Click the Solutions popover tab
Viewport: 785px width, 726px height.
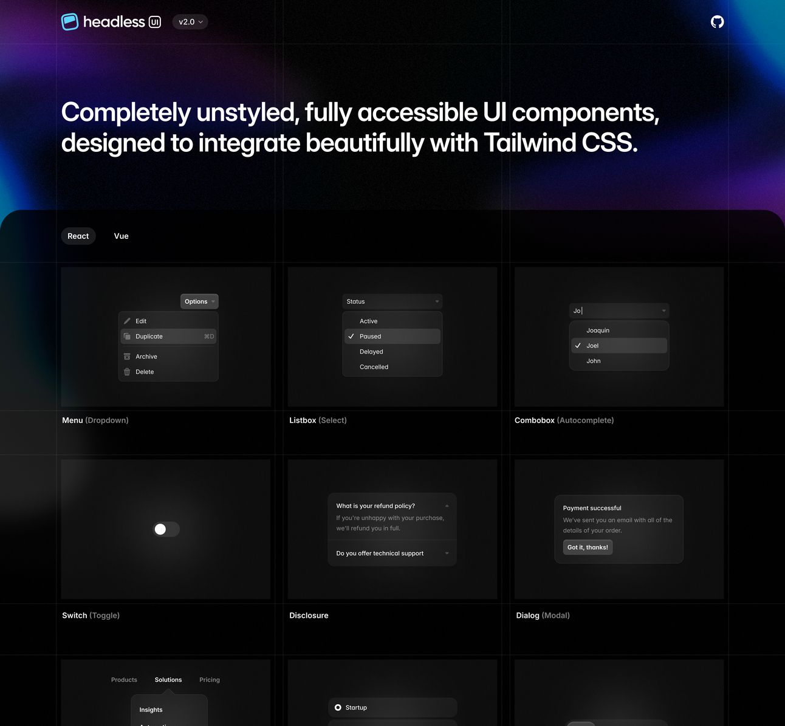[168, 679]
